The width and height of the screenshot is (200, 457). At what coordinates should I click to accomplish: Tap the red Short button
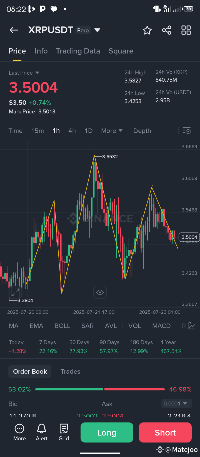[x=165, y=432]
